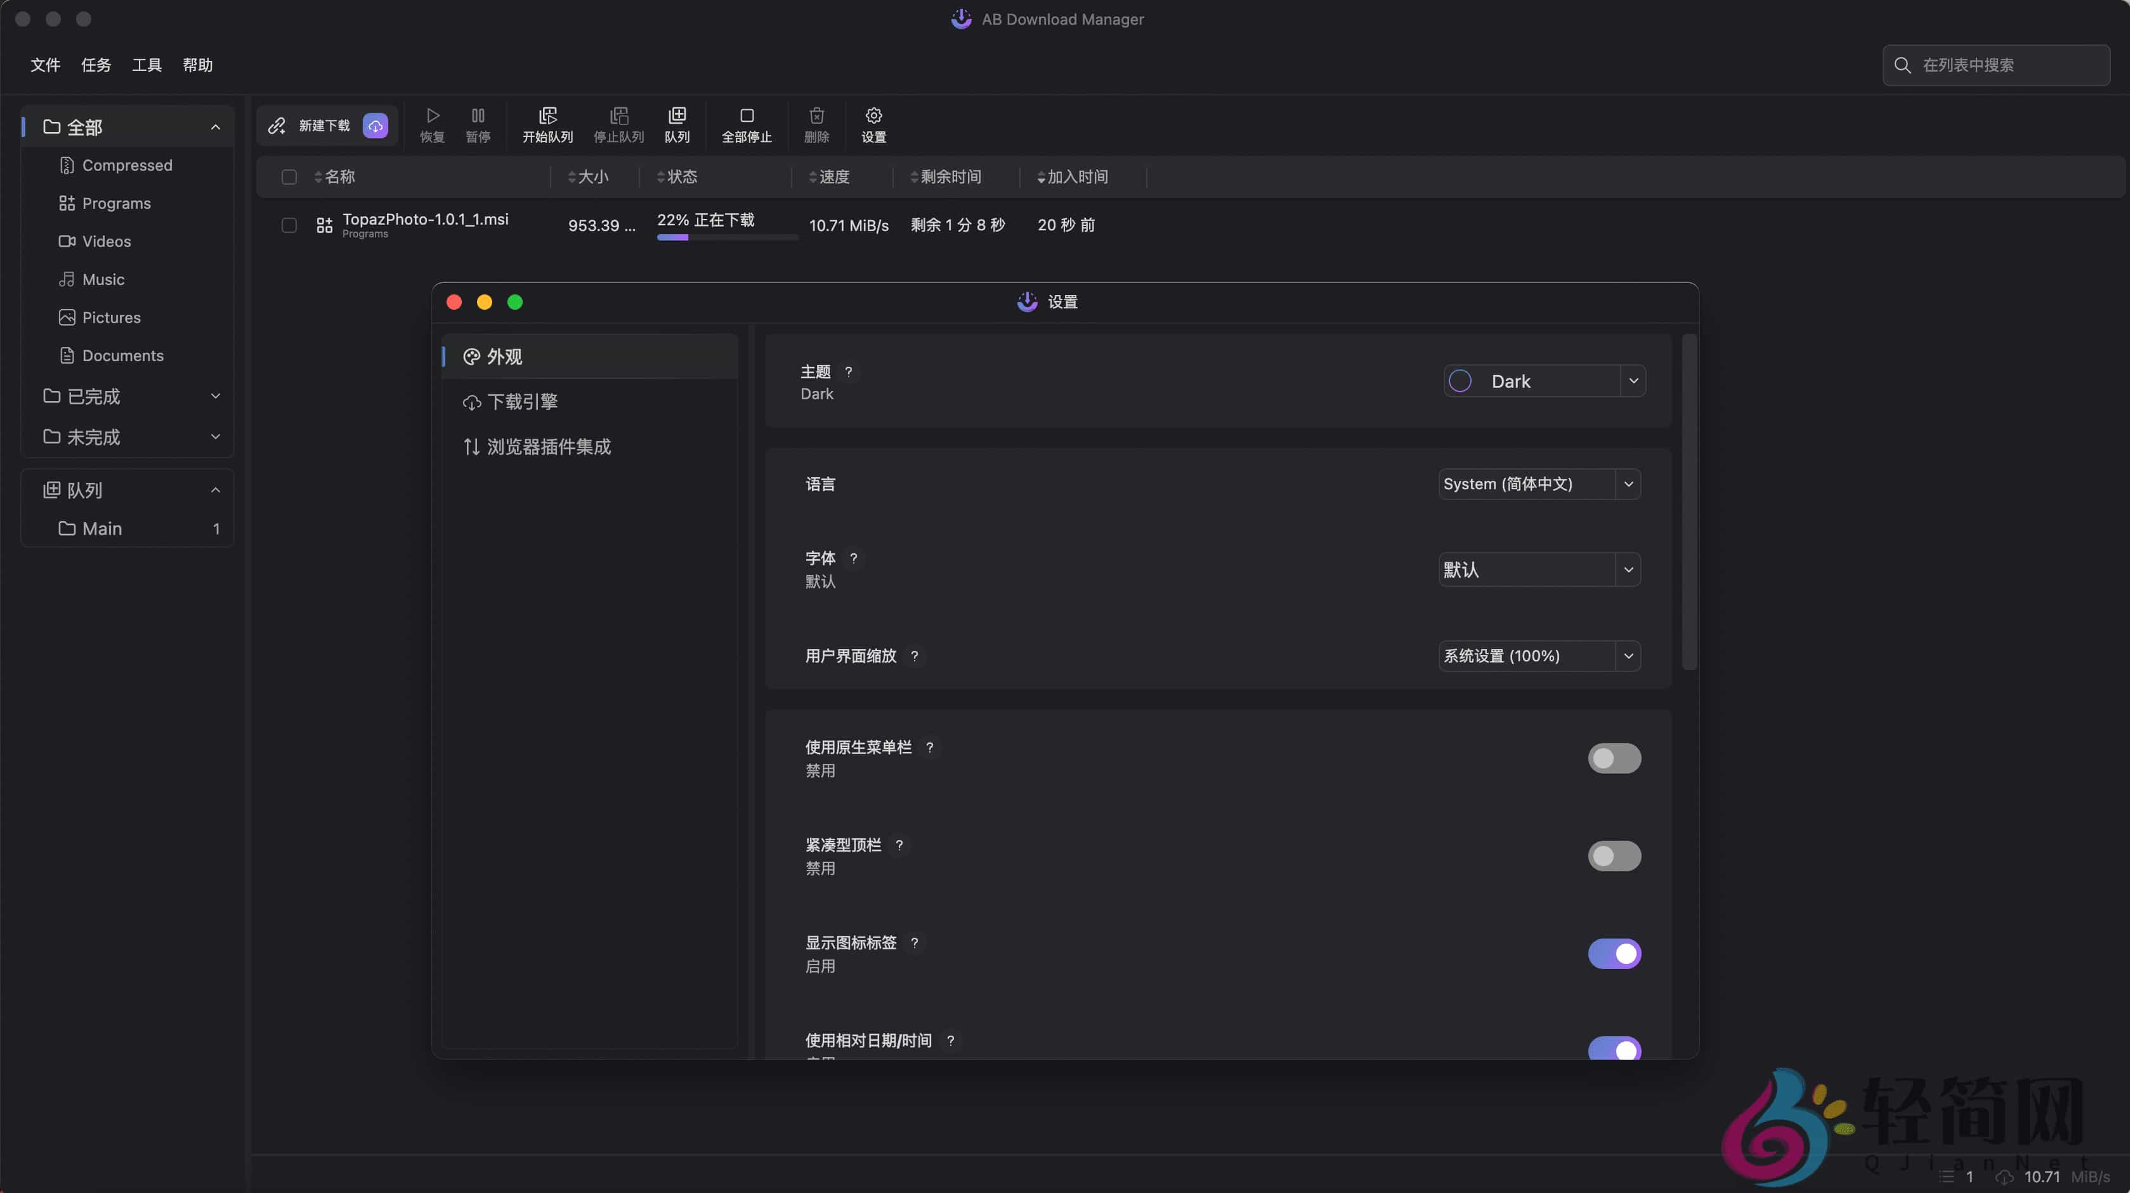Open the 队列 toolbar icon
The width and height of the screenshot is (2130, 1193).
tap(677, 124)
